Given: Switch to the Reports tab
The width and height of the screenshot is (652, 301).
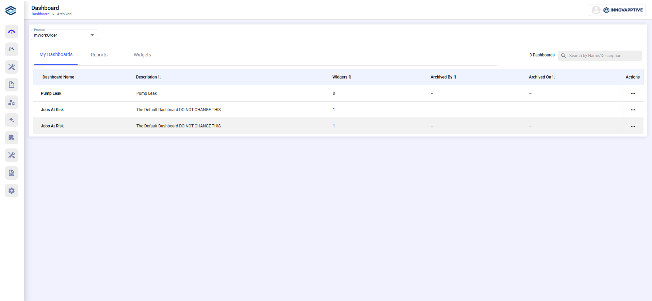Looking at the screenshot, I should 99,55.
